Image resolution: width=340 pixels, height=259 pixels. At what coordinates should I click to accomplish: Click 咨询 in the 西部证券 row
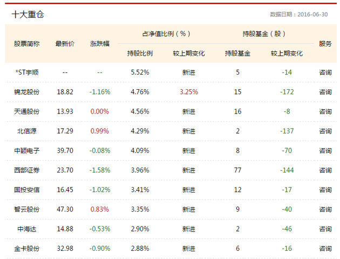coord(325,170)
